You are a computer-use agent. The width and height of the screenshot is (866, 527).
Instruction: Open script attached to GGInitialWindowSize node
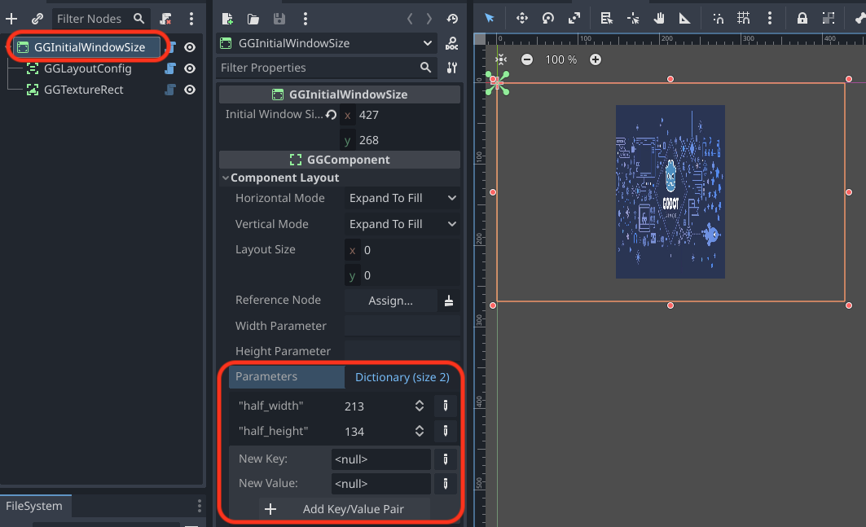(x=170, y=47)
